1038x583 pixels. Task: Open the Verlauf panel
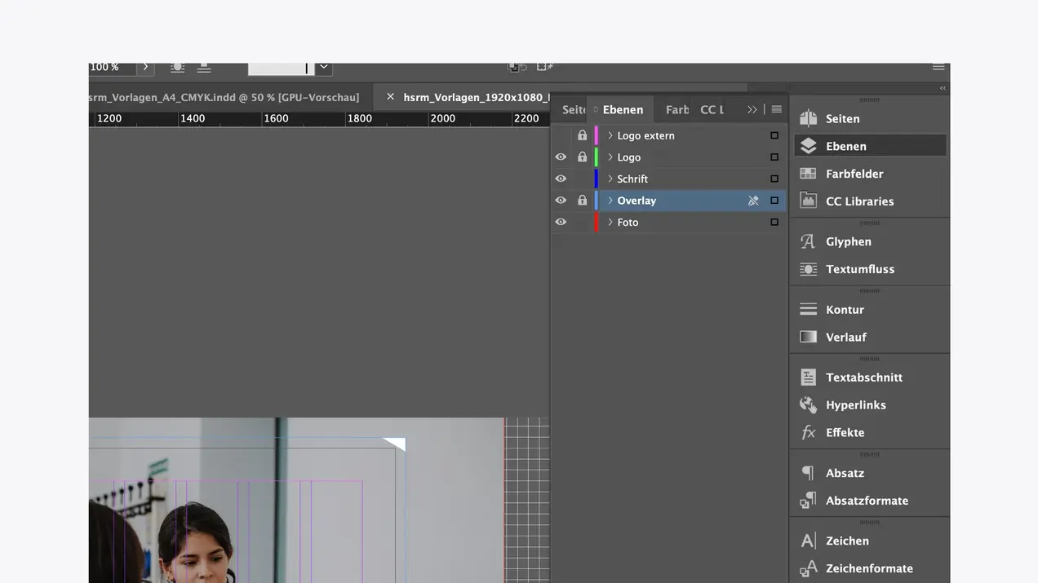click(x=847, y=337)
